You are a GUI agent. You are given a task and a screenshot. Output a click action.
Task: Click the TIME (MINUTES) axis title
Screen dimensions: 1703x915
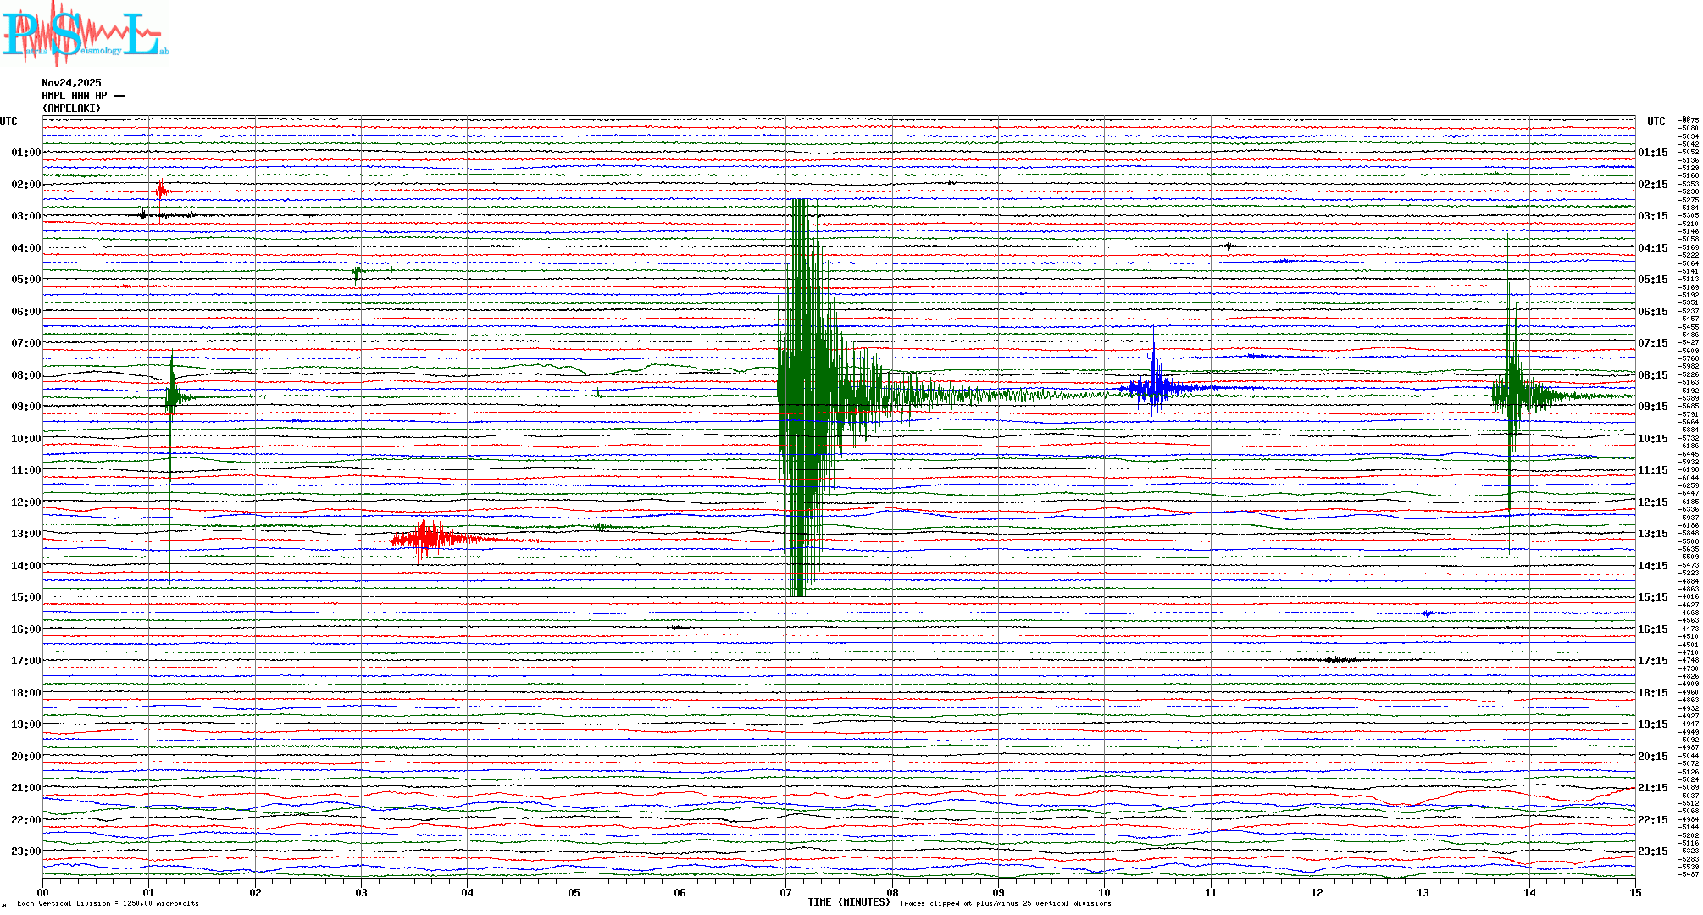coord(848,902)
